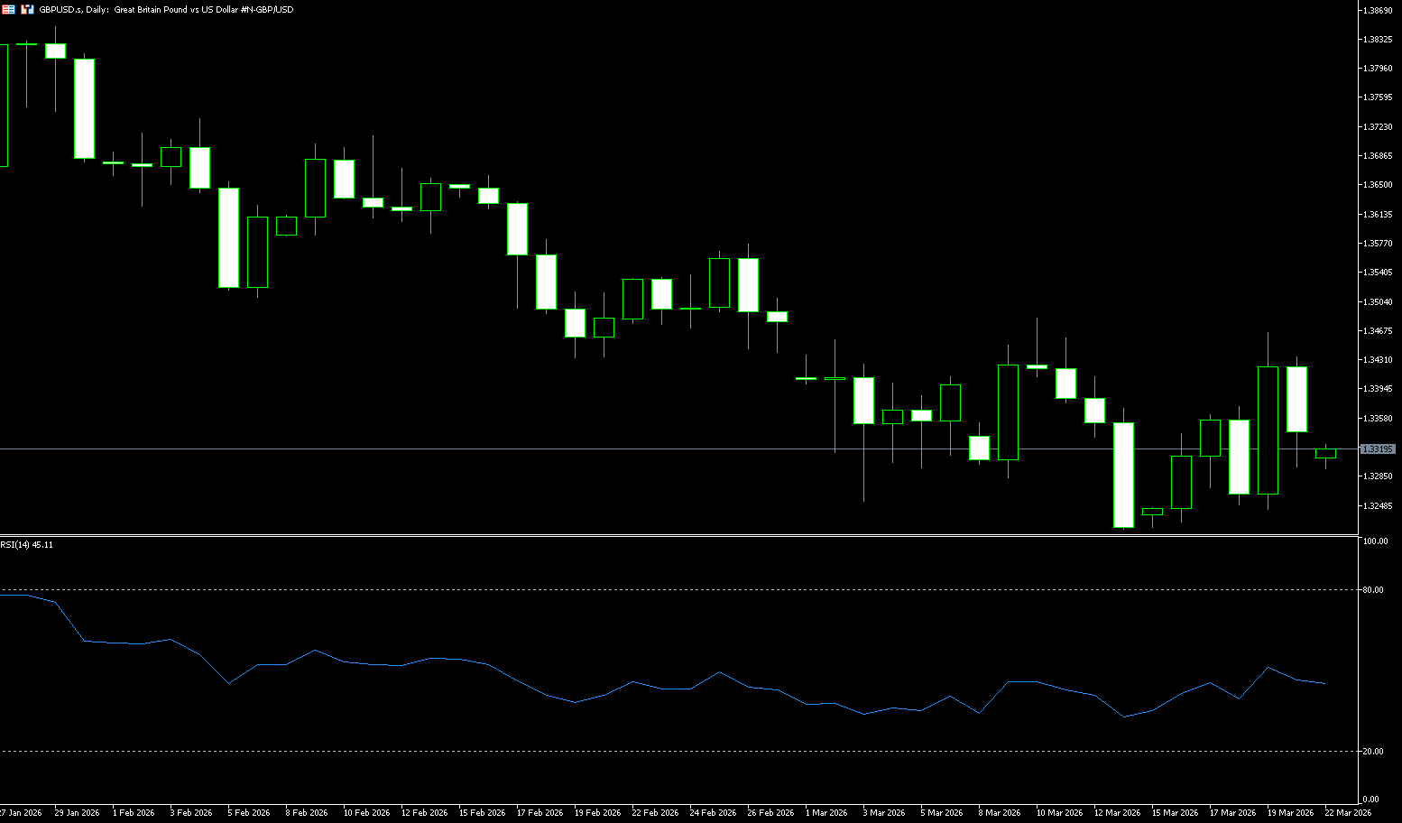Click the 1.35040 price axis label

pyautogui.click(x=1377, y=302)
